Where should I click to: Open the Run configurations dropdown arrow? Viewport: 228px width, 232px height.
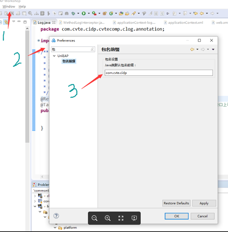(x=89, y=14)
